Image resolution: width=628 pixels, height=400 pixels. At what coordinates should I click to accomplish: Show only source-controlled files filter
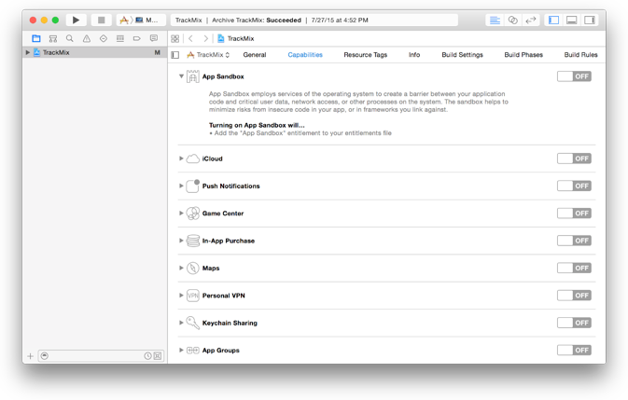(158, 356)
